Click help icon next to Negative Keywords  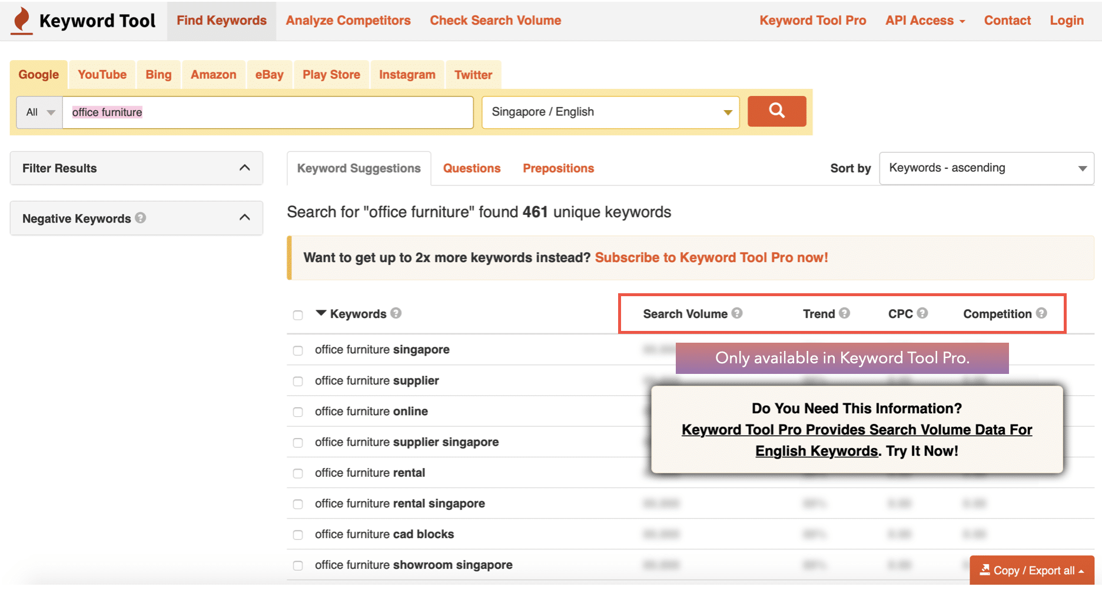[x=140, y=218]
